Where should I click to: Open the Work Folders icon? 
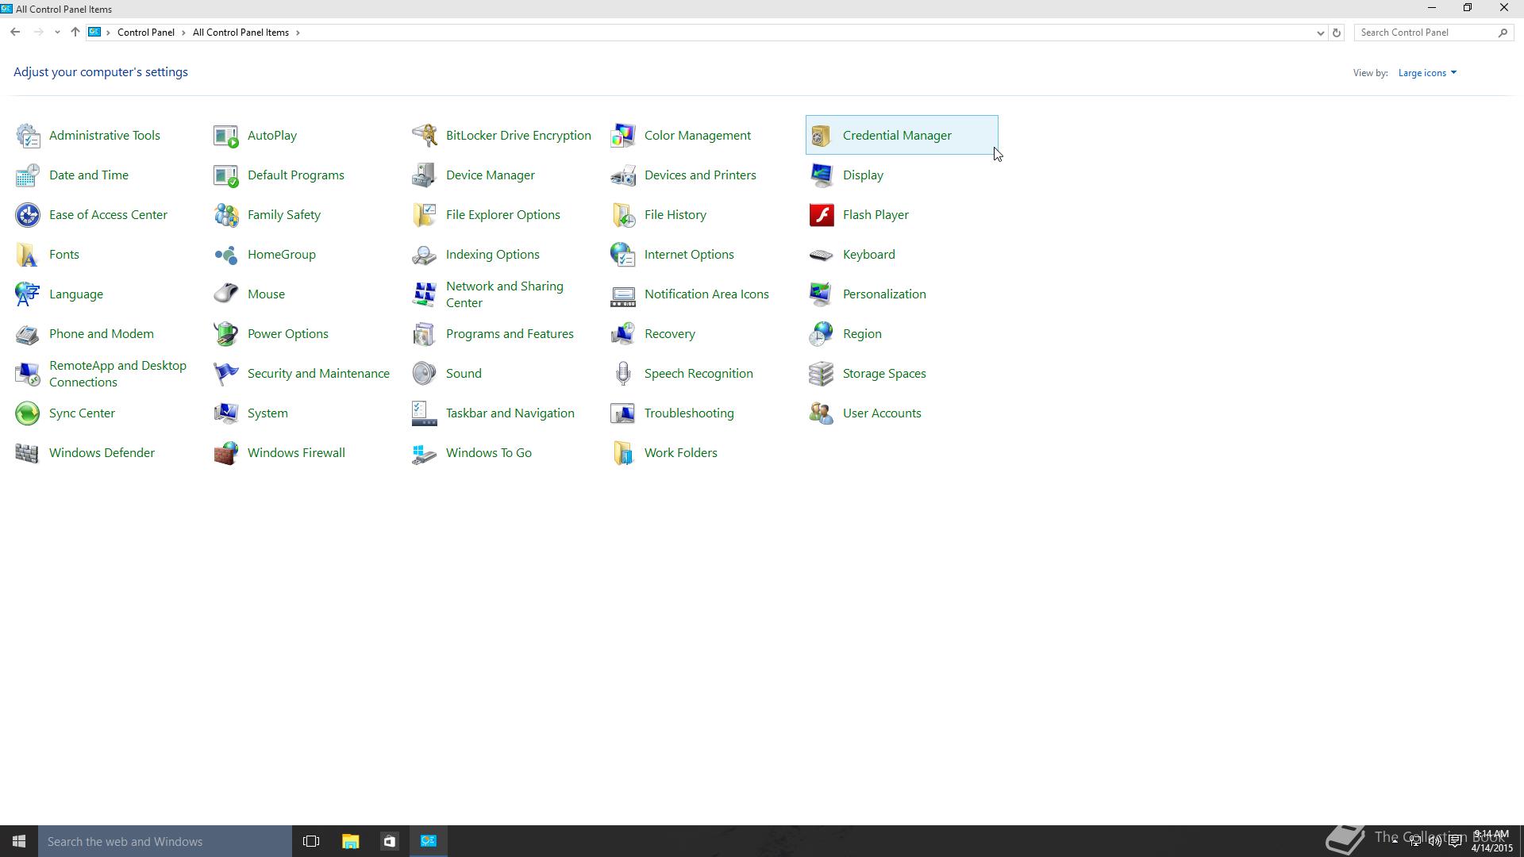pos(623,453)
